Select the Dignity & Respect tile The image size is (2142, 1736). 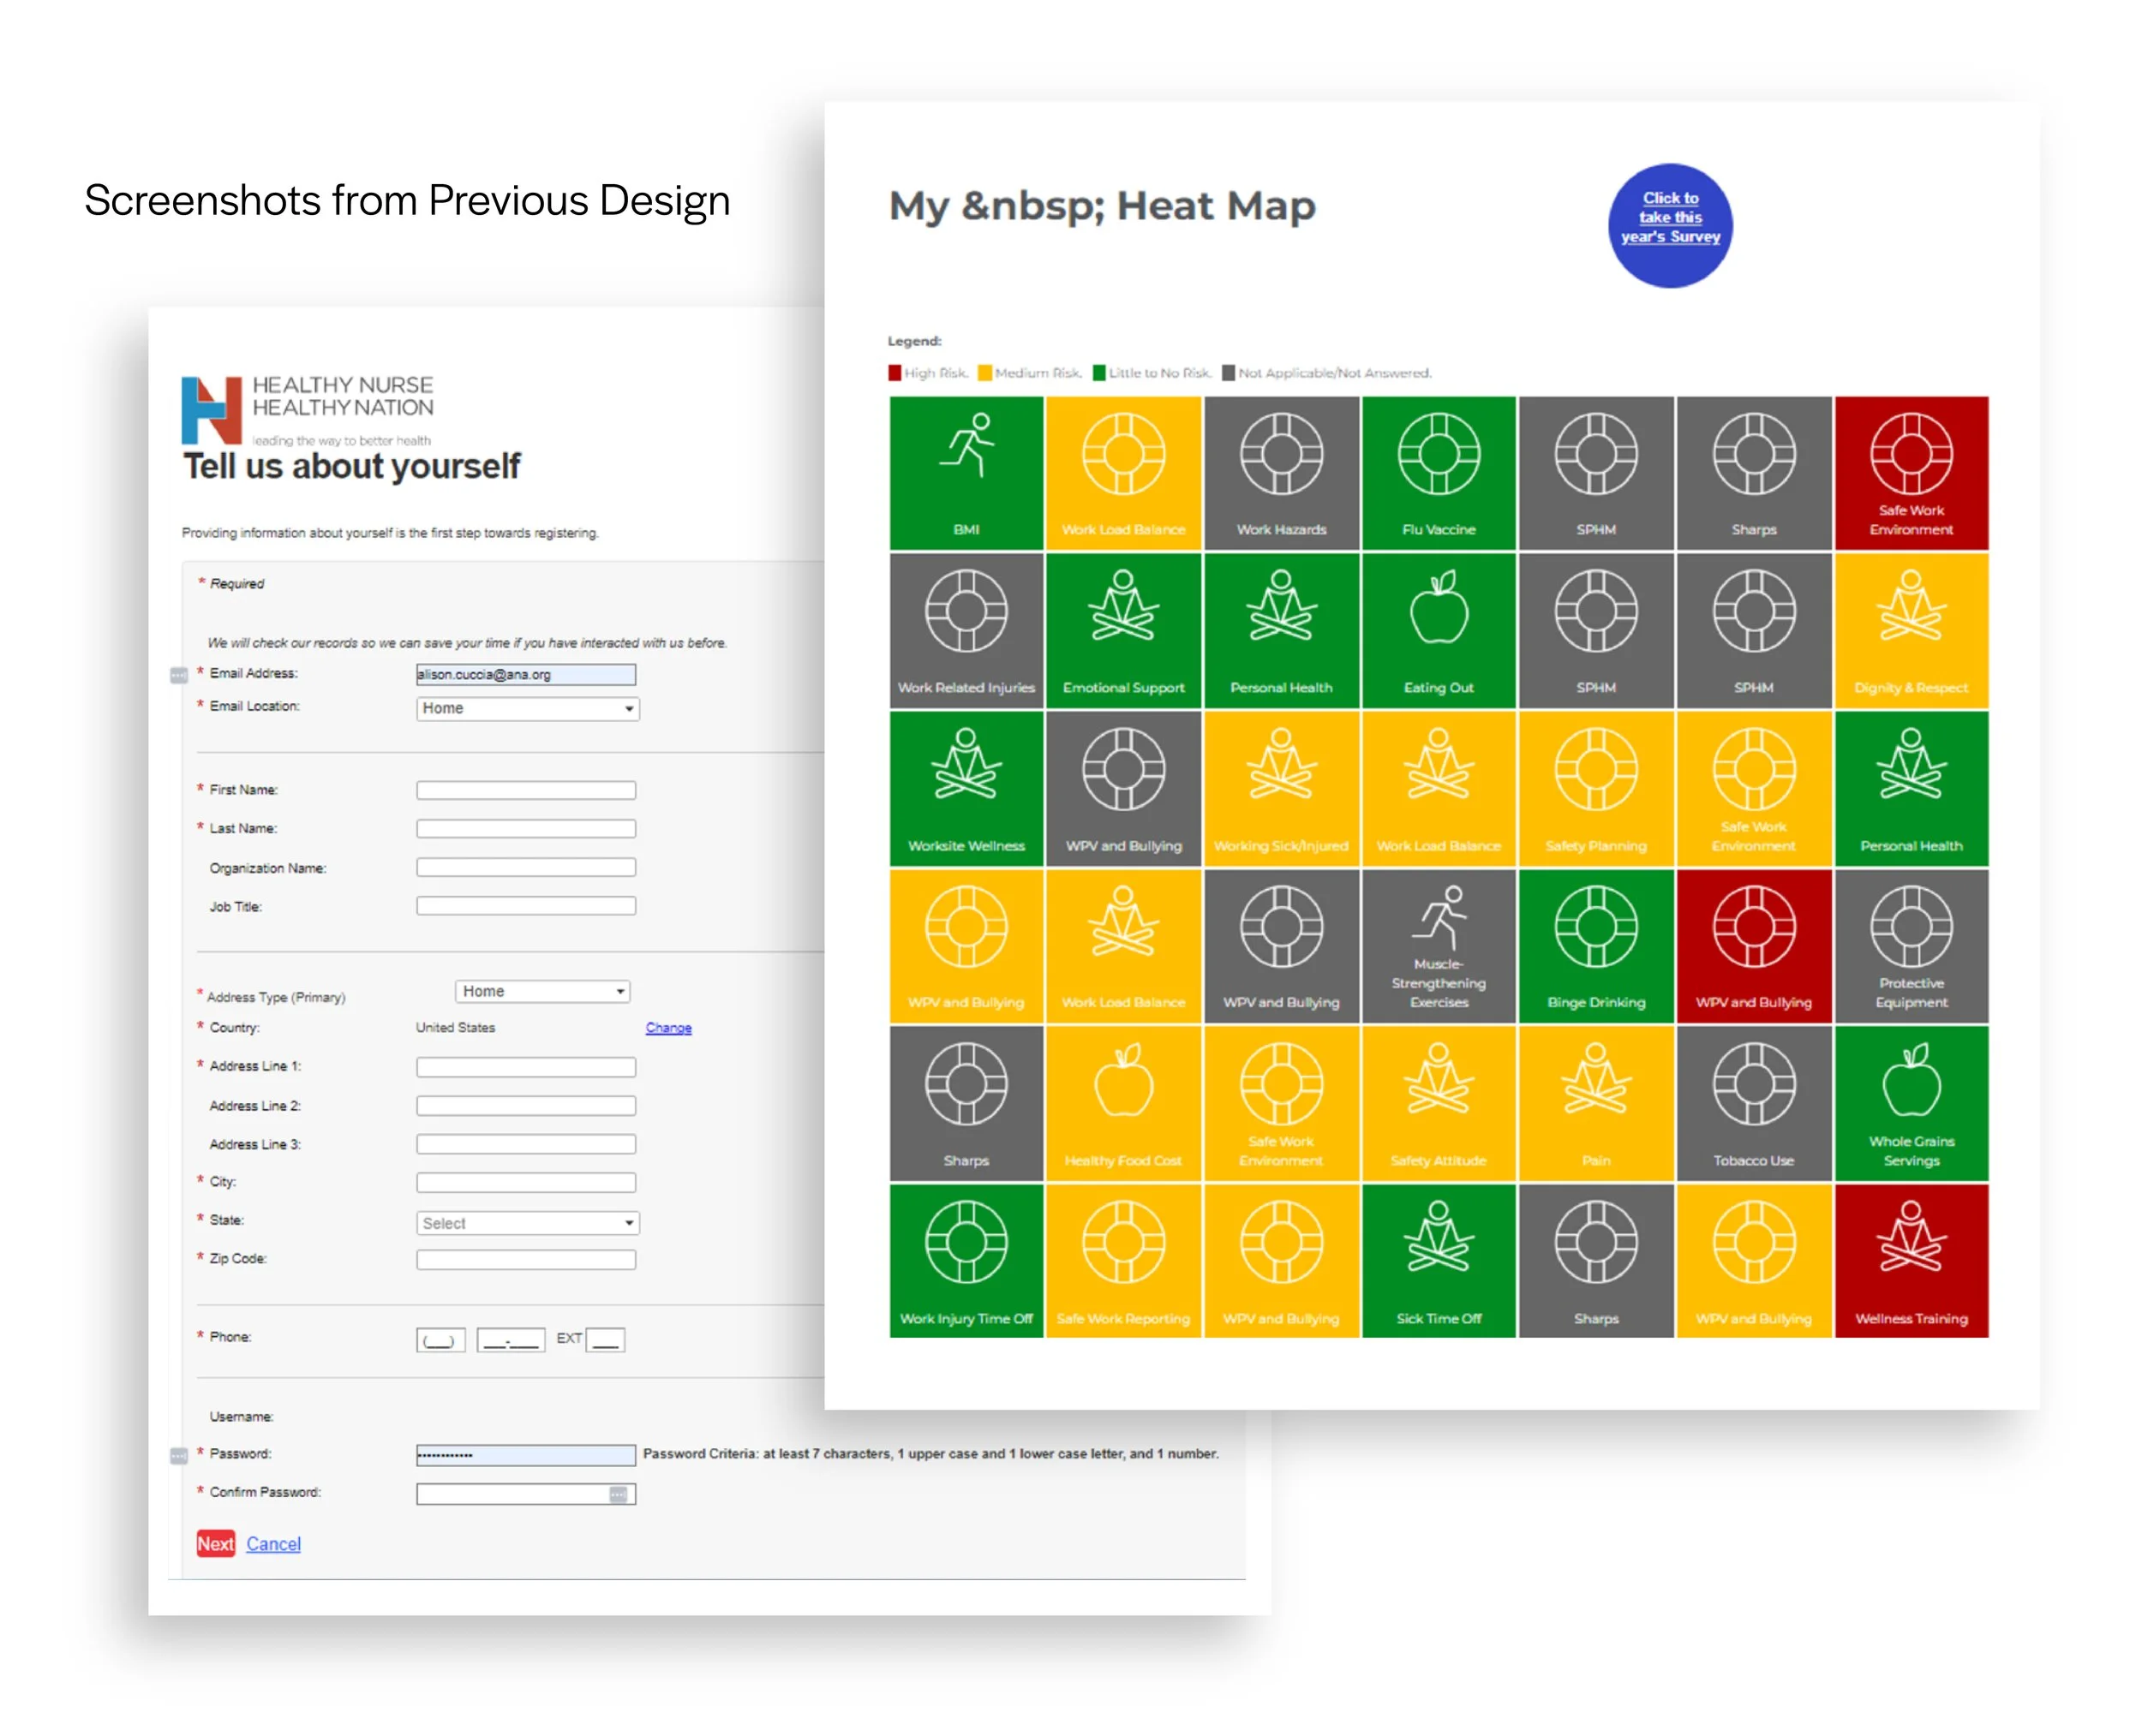click(x=1910, y=630)
